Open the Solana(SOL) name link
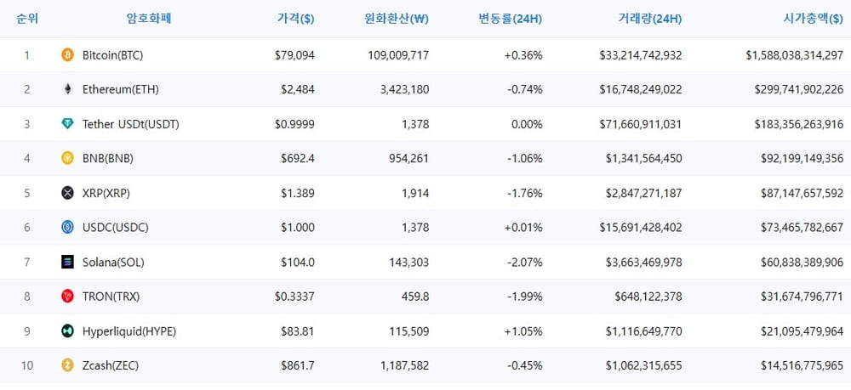 pyautogui.click(x=113, y=263)
